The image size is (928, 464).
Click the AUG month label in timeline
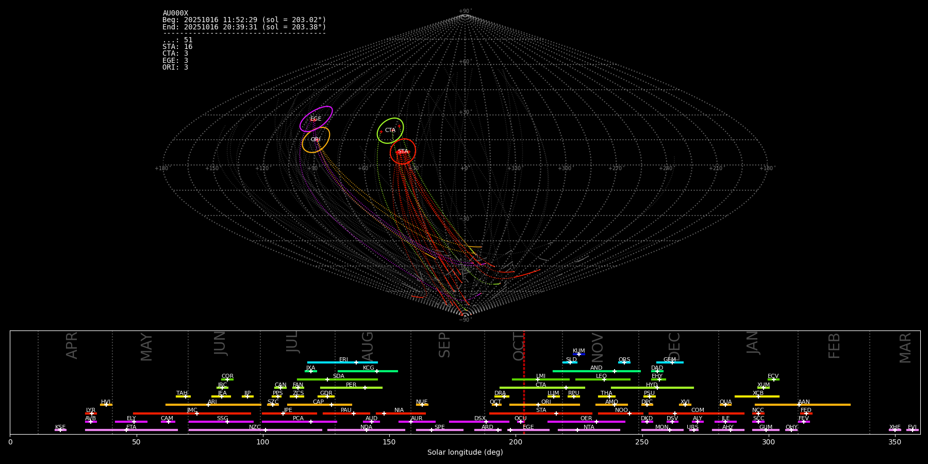(368, 345)
